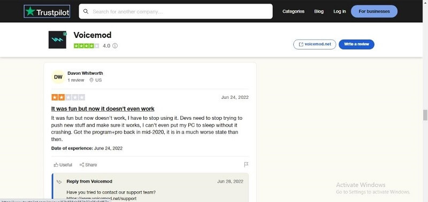Open the Categories menu
The height and width of the screenshot is (202, 428).
(293, 11)
